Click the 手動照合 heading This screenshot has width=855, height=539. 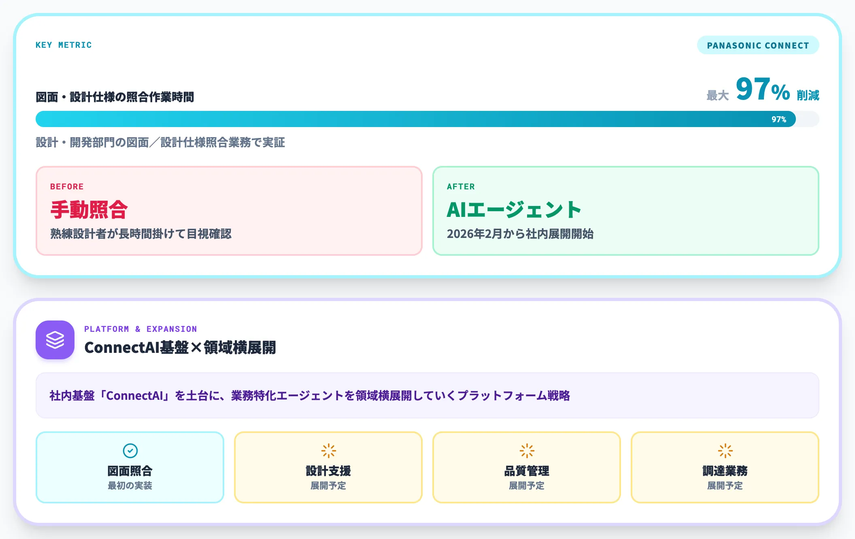click(x=89, y=210)
